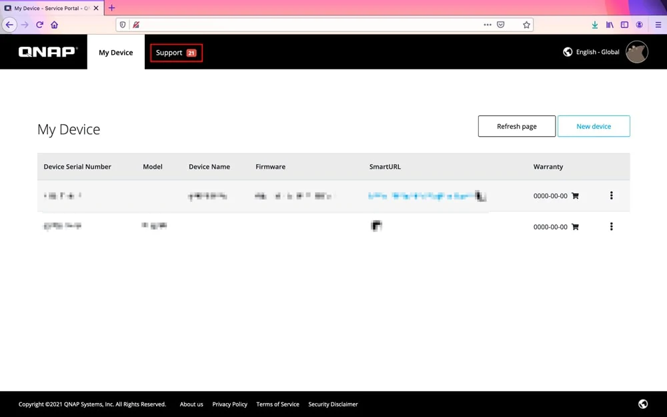This screenshot has width=667, height=417.
Task: Open the three-dot menu for first device
Action: [x=611, y=195]
